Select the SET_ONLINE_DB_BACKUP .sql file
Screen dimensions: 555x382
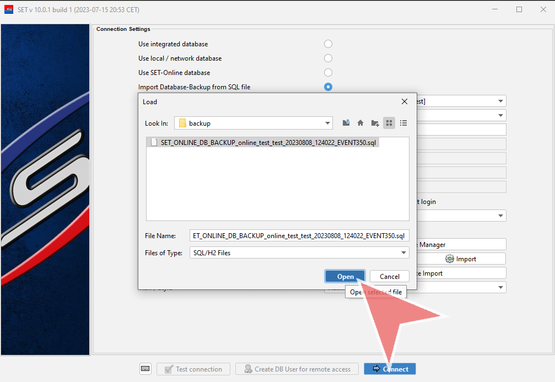click(265, 142)
